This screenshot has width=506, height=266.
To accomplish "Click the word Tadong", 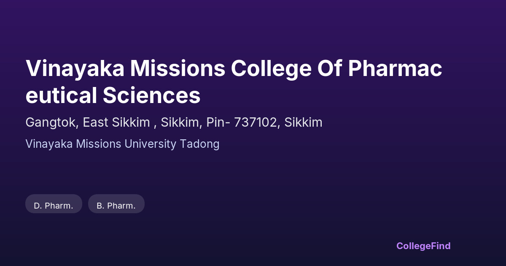I will click(x=199, y=144).
